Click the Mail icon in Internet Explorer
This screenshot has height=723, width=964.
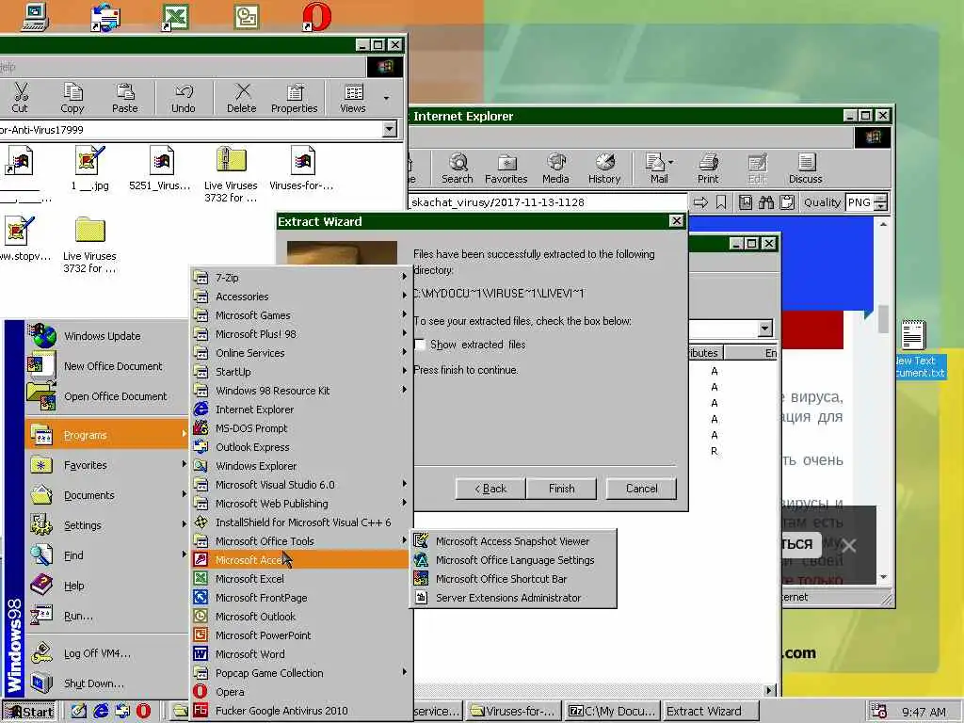click(x=658, y=169)
